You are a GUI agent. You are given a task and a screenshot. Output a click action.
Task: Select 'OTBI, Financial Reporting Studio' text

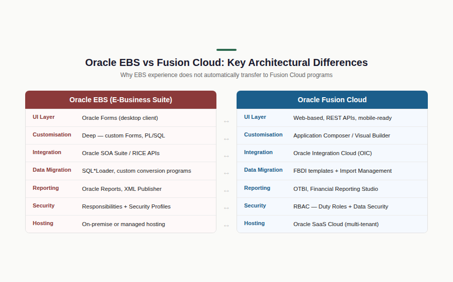[x=335, y=189]
